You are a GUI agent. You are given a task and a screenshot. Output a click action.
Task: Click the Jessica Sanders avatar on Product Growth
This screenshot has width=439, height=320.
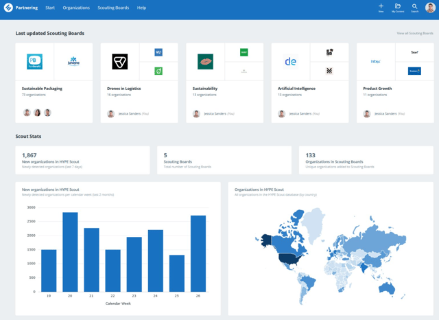click(x=367, y=114)
